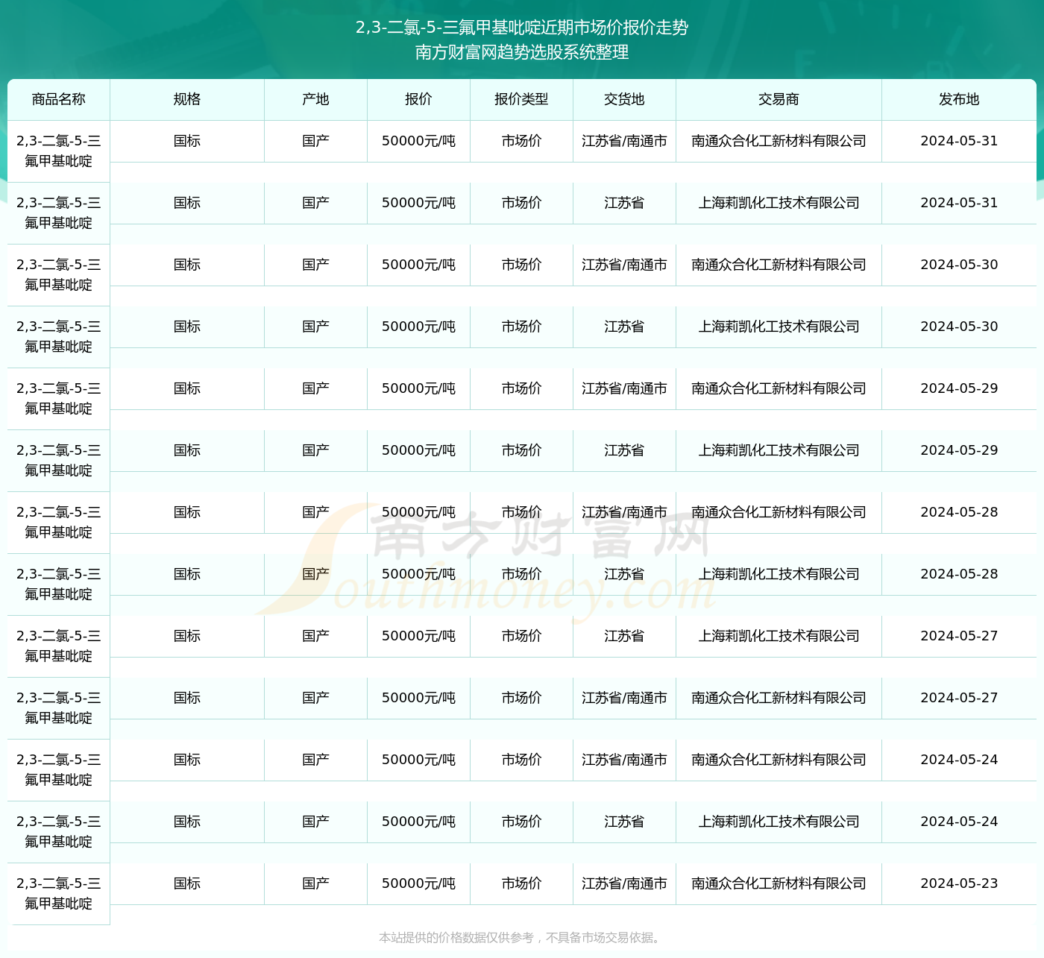The height and width of the screenshot is (958, 1044).
Task: Click 2024-05-30 in the 南通众合化工 row
Action: point(959,265)
